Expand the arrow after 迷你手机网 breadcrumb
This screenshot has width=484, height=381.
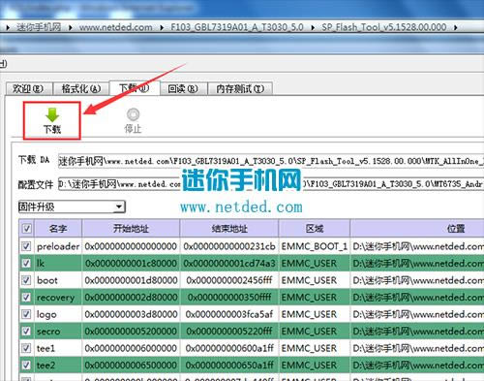(x=70, y=28)
